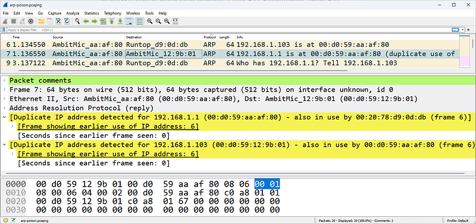Collapse Duplicate IP address 192.168.1.103 node
Image resolution: width=476 pixels, height=224 pixels.
pos(4,145)
